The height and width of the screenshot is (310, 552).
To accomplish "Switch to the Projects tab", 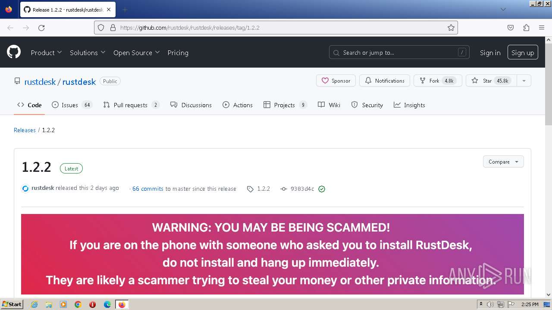I will [x=285, y=105].
